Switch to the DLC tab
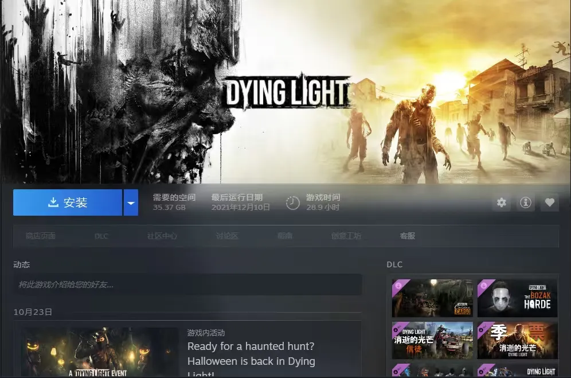571x378 pixels. click(101, 236)
